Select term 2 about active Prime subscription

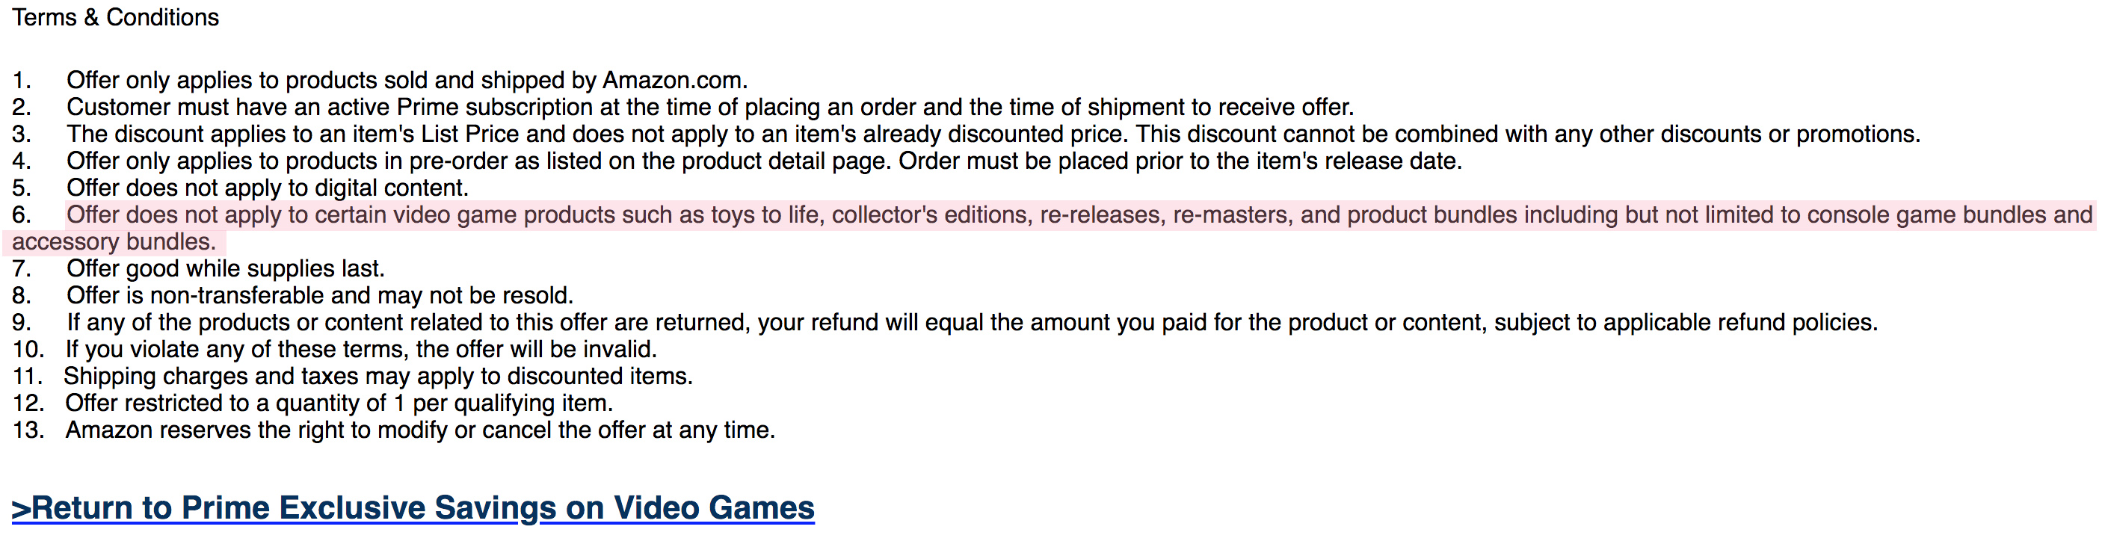pos(710,107)
